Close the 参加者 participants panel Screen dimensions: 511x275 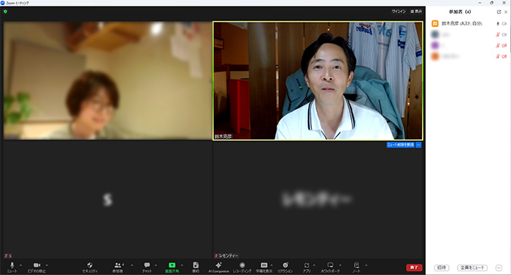506,12
